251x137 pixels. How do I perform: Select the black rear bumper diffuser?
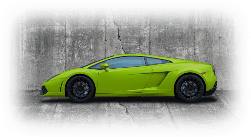[211, 90]
